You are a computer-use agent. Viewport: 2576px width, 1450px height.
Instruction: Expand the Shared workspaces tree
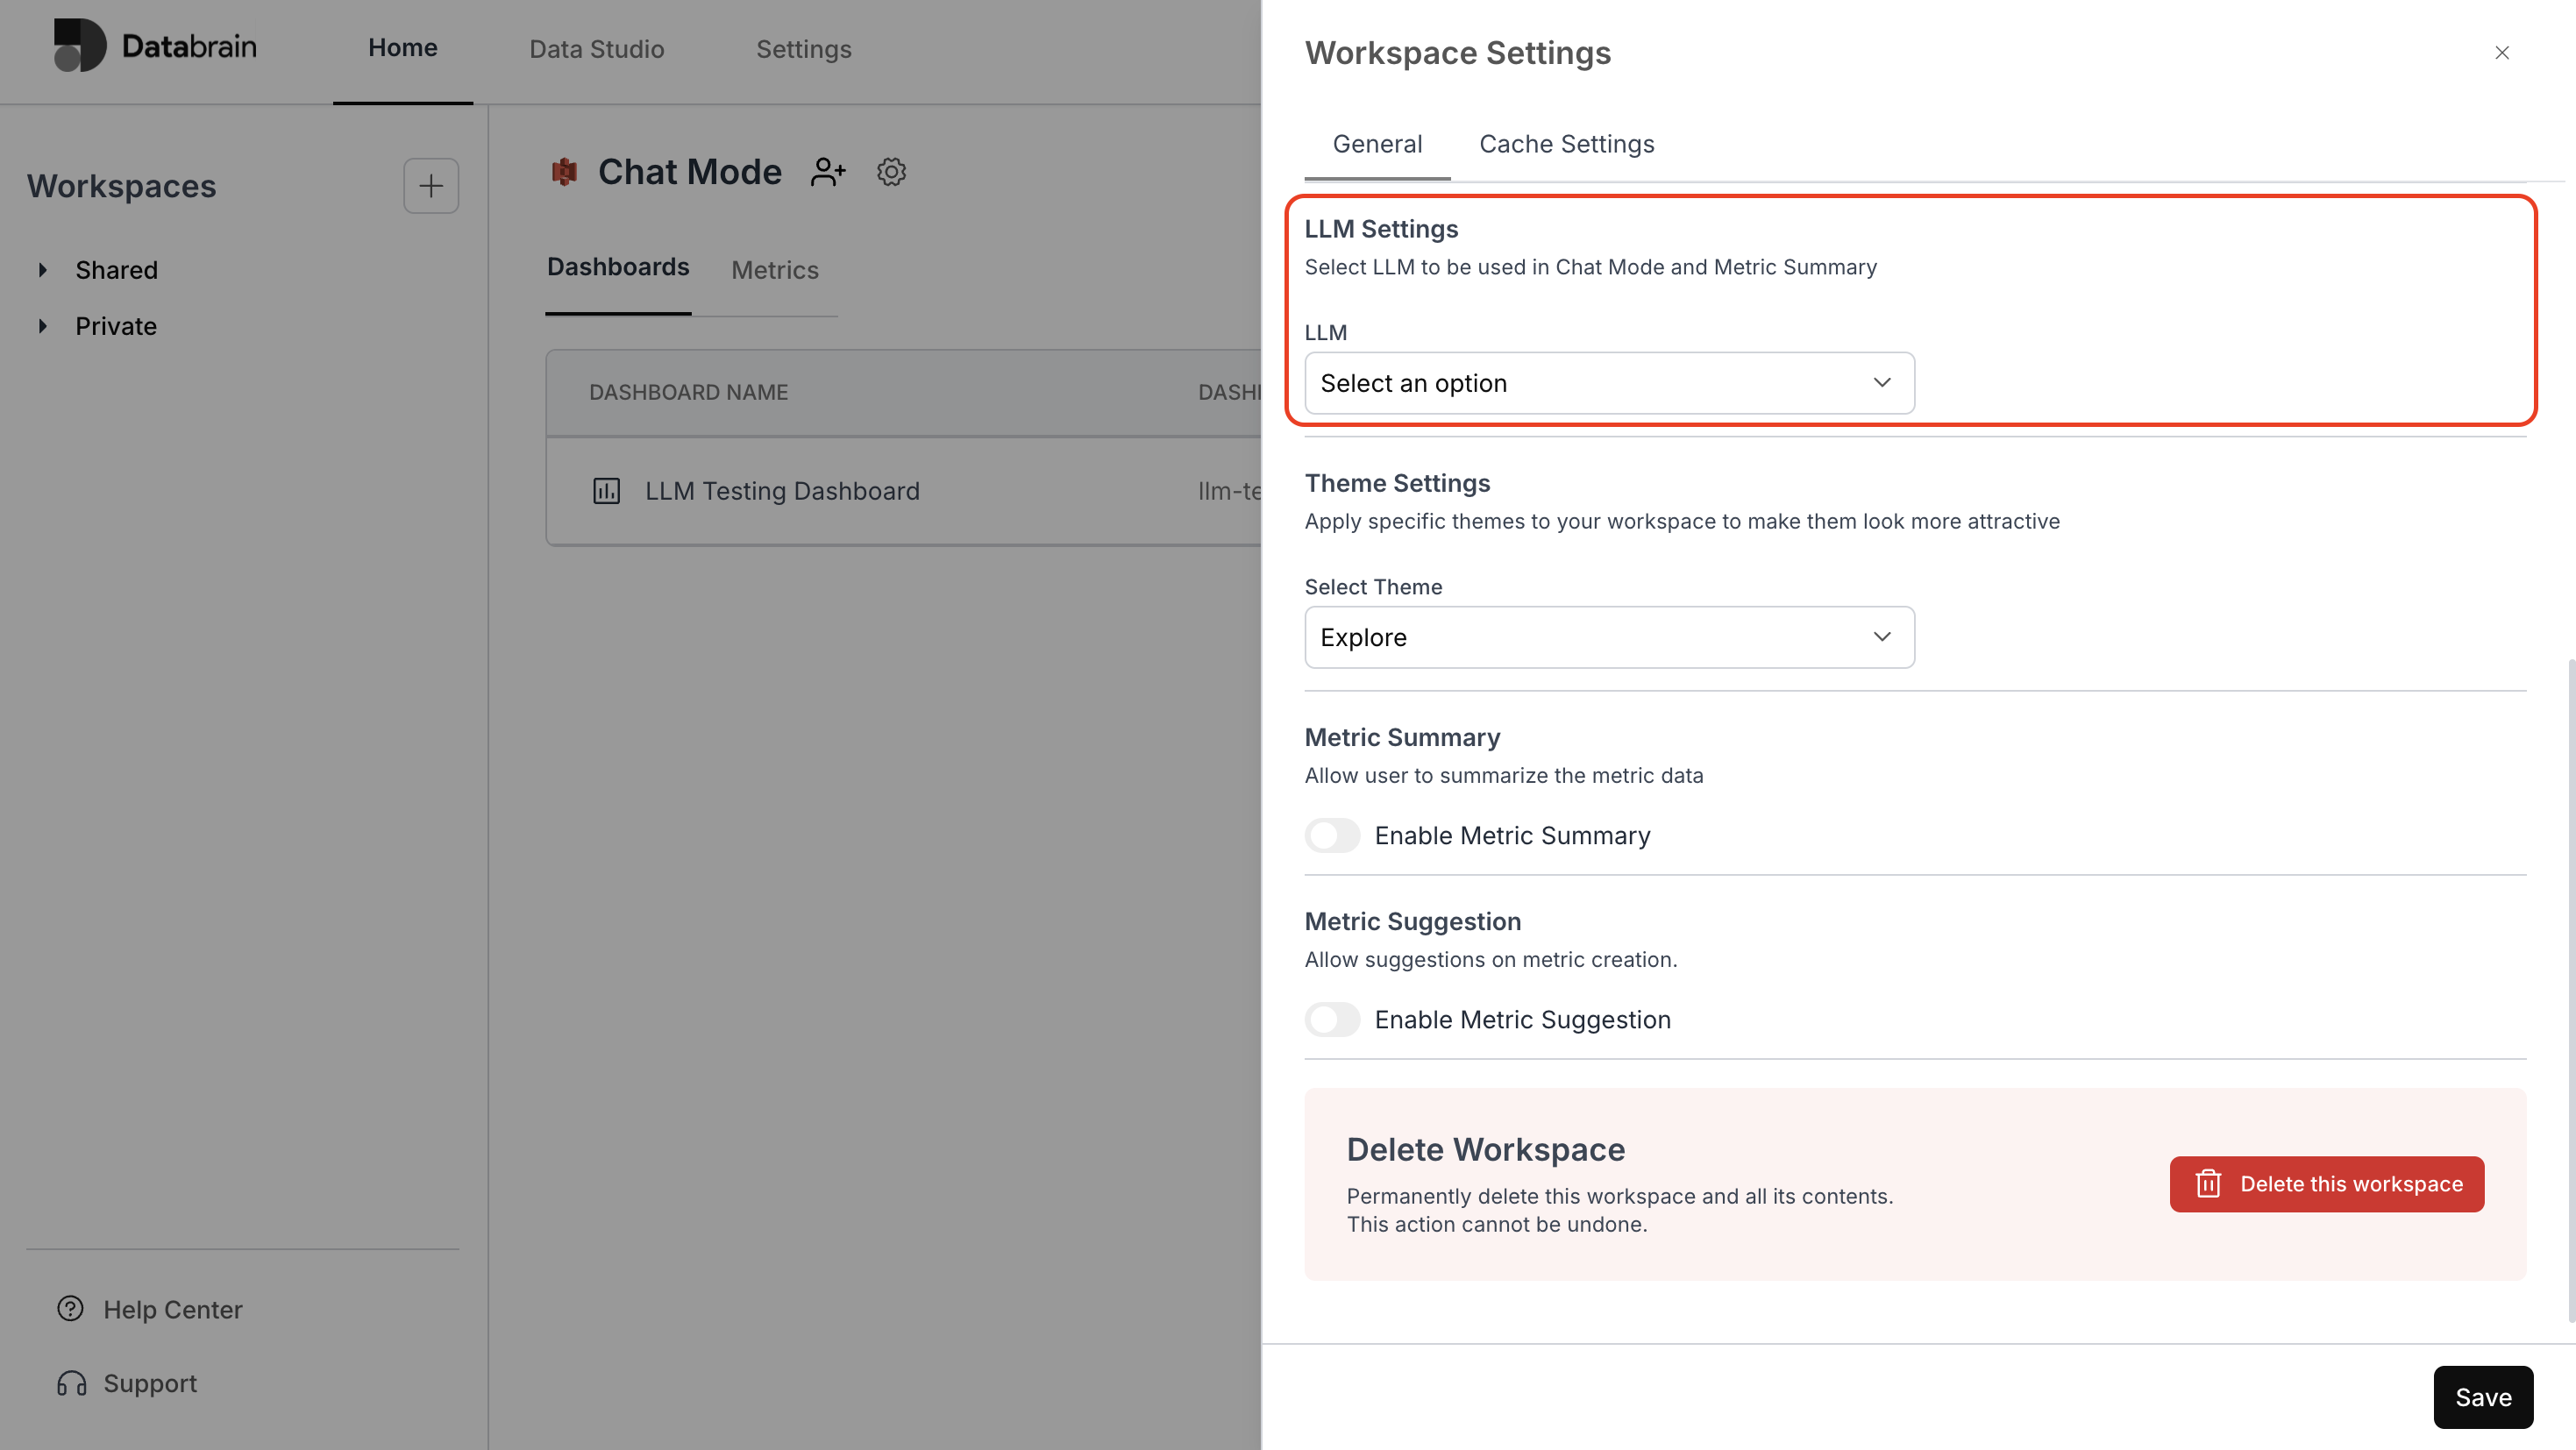[43, 270]
